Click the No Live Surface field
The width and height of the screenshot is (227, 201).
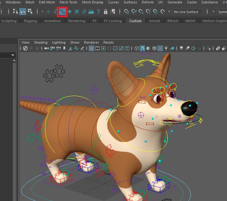pyautogui.click(x=187, y=12)
